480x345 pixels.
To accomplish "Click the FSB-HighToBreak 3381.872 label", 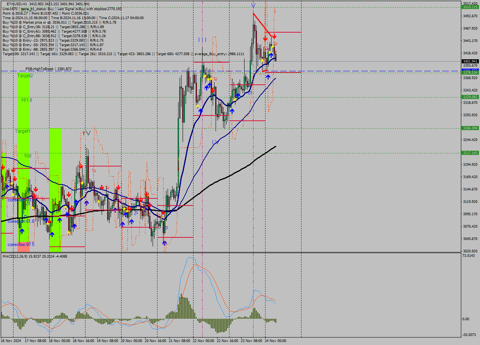I will tap(49, 69).
